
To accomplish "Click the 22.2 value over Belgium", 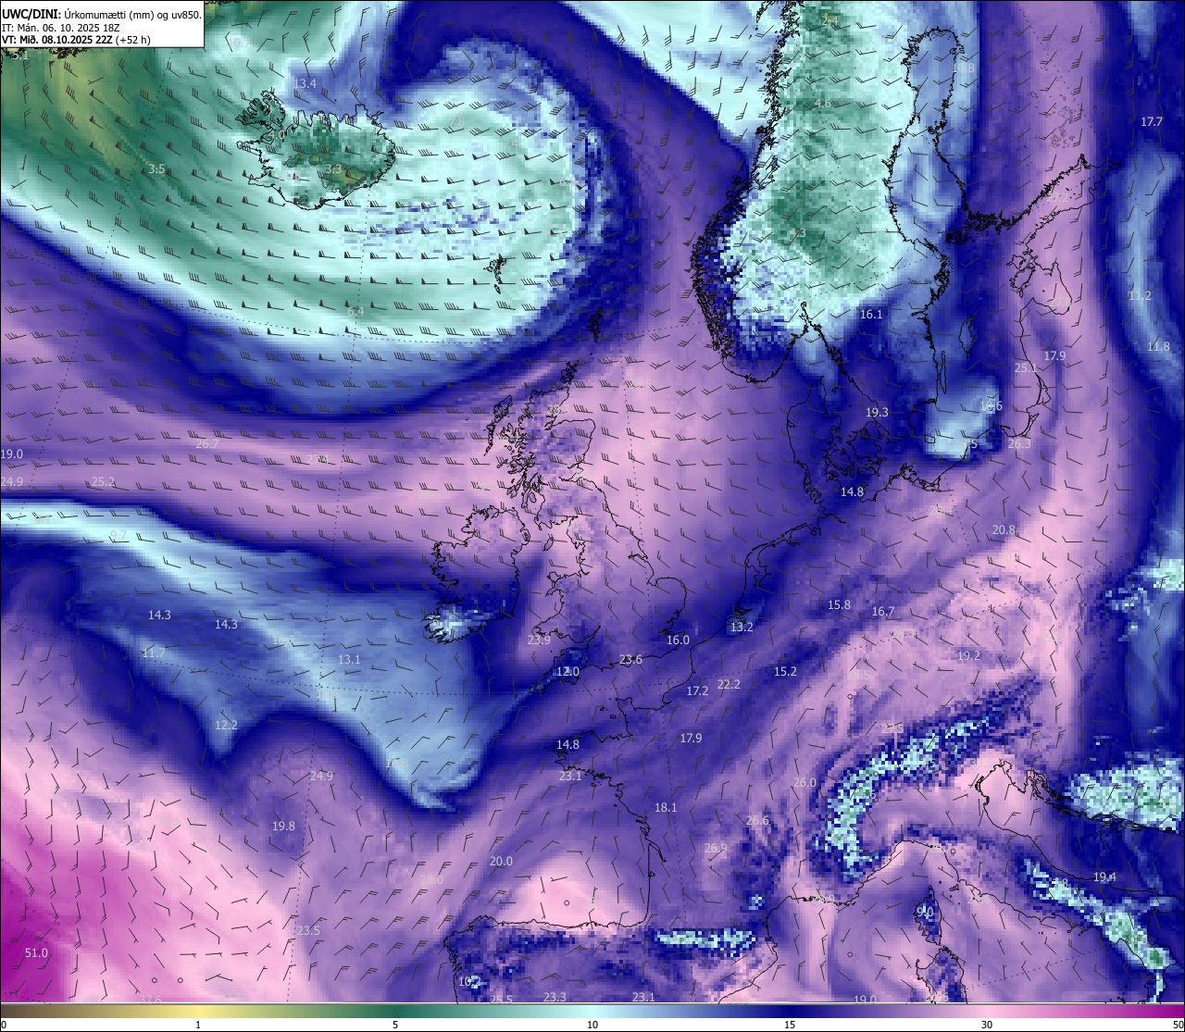I will pos(729,685).
